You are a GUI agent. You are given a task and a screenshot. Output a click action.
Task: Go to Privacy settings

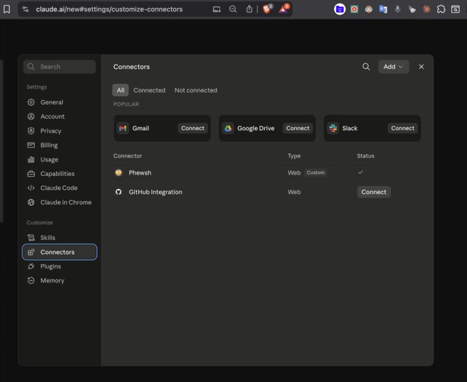click(x=59, y=131)
